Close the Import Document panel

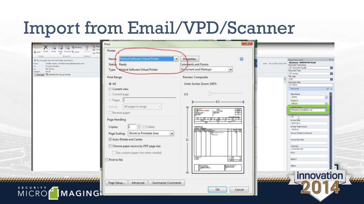click(333, 60)
